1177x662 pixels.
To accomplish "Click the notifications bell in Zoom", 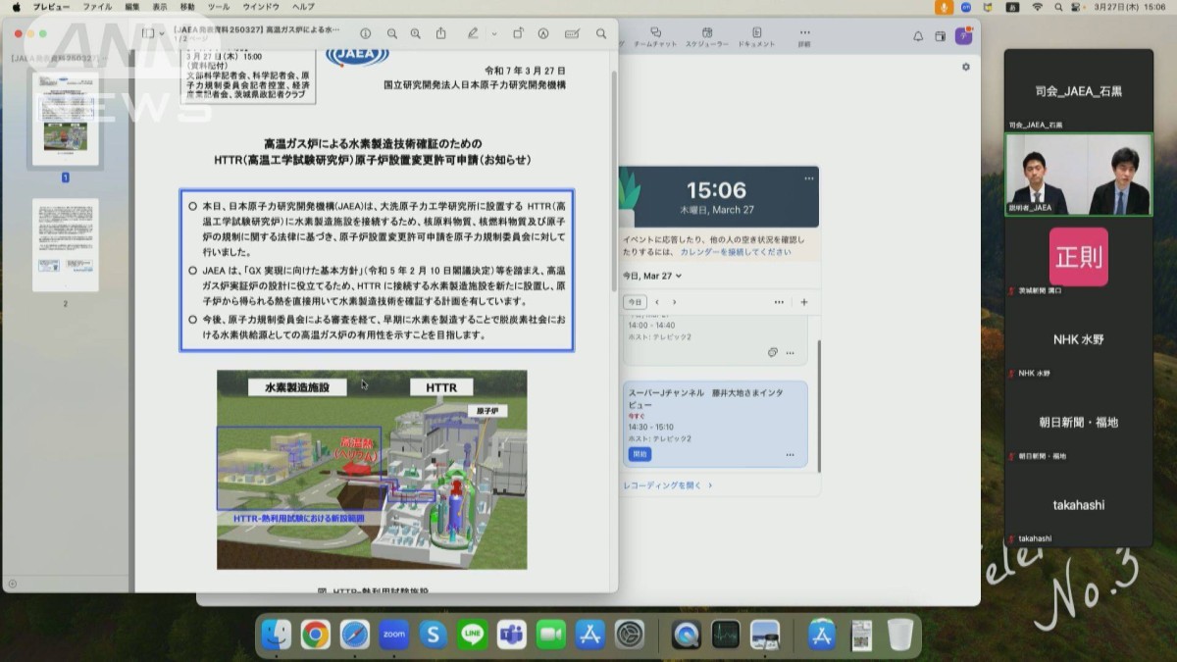I will (x=918, y=36).
